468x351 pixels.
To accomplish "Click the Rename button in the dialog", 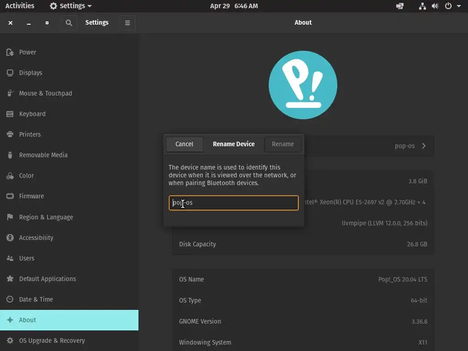I will pyautogui.click(x=282, y=144).
